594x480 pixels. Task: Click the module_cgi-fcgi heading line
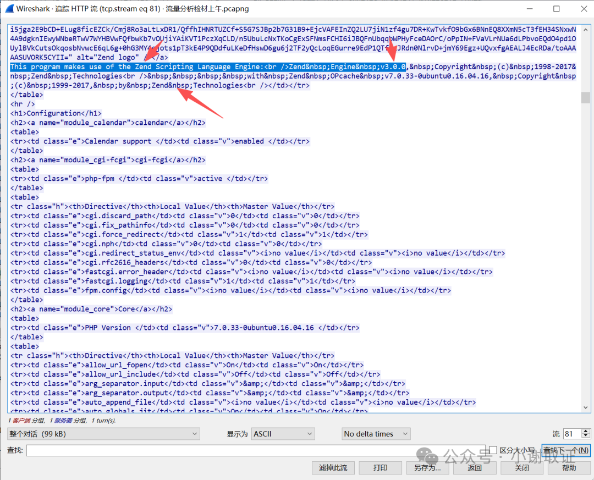click(x=108, y=160)
